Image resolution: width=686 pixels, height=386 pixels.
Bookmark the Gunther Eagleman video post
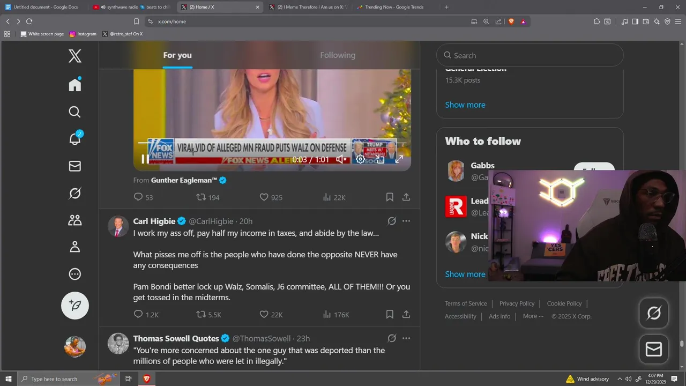390,197
